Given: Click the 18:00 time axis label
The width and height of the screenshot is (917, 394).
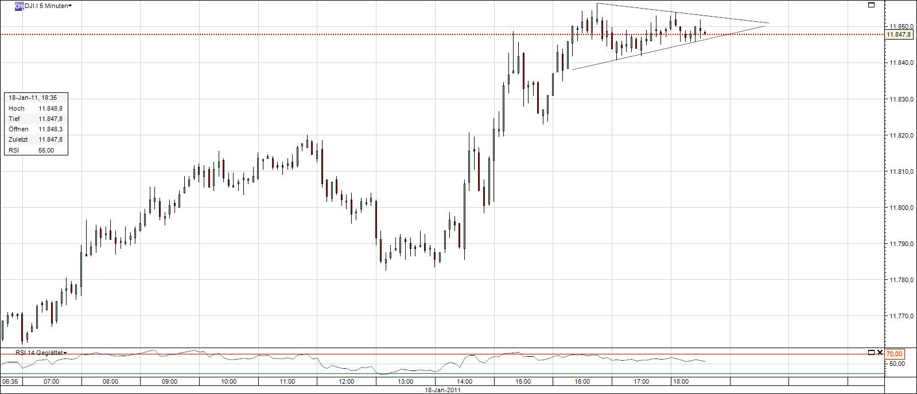Looking at the screenshot, I should [681, 381].
